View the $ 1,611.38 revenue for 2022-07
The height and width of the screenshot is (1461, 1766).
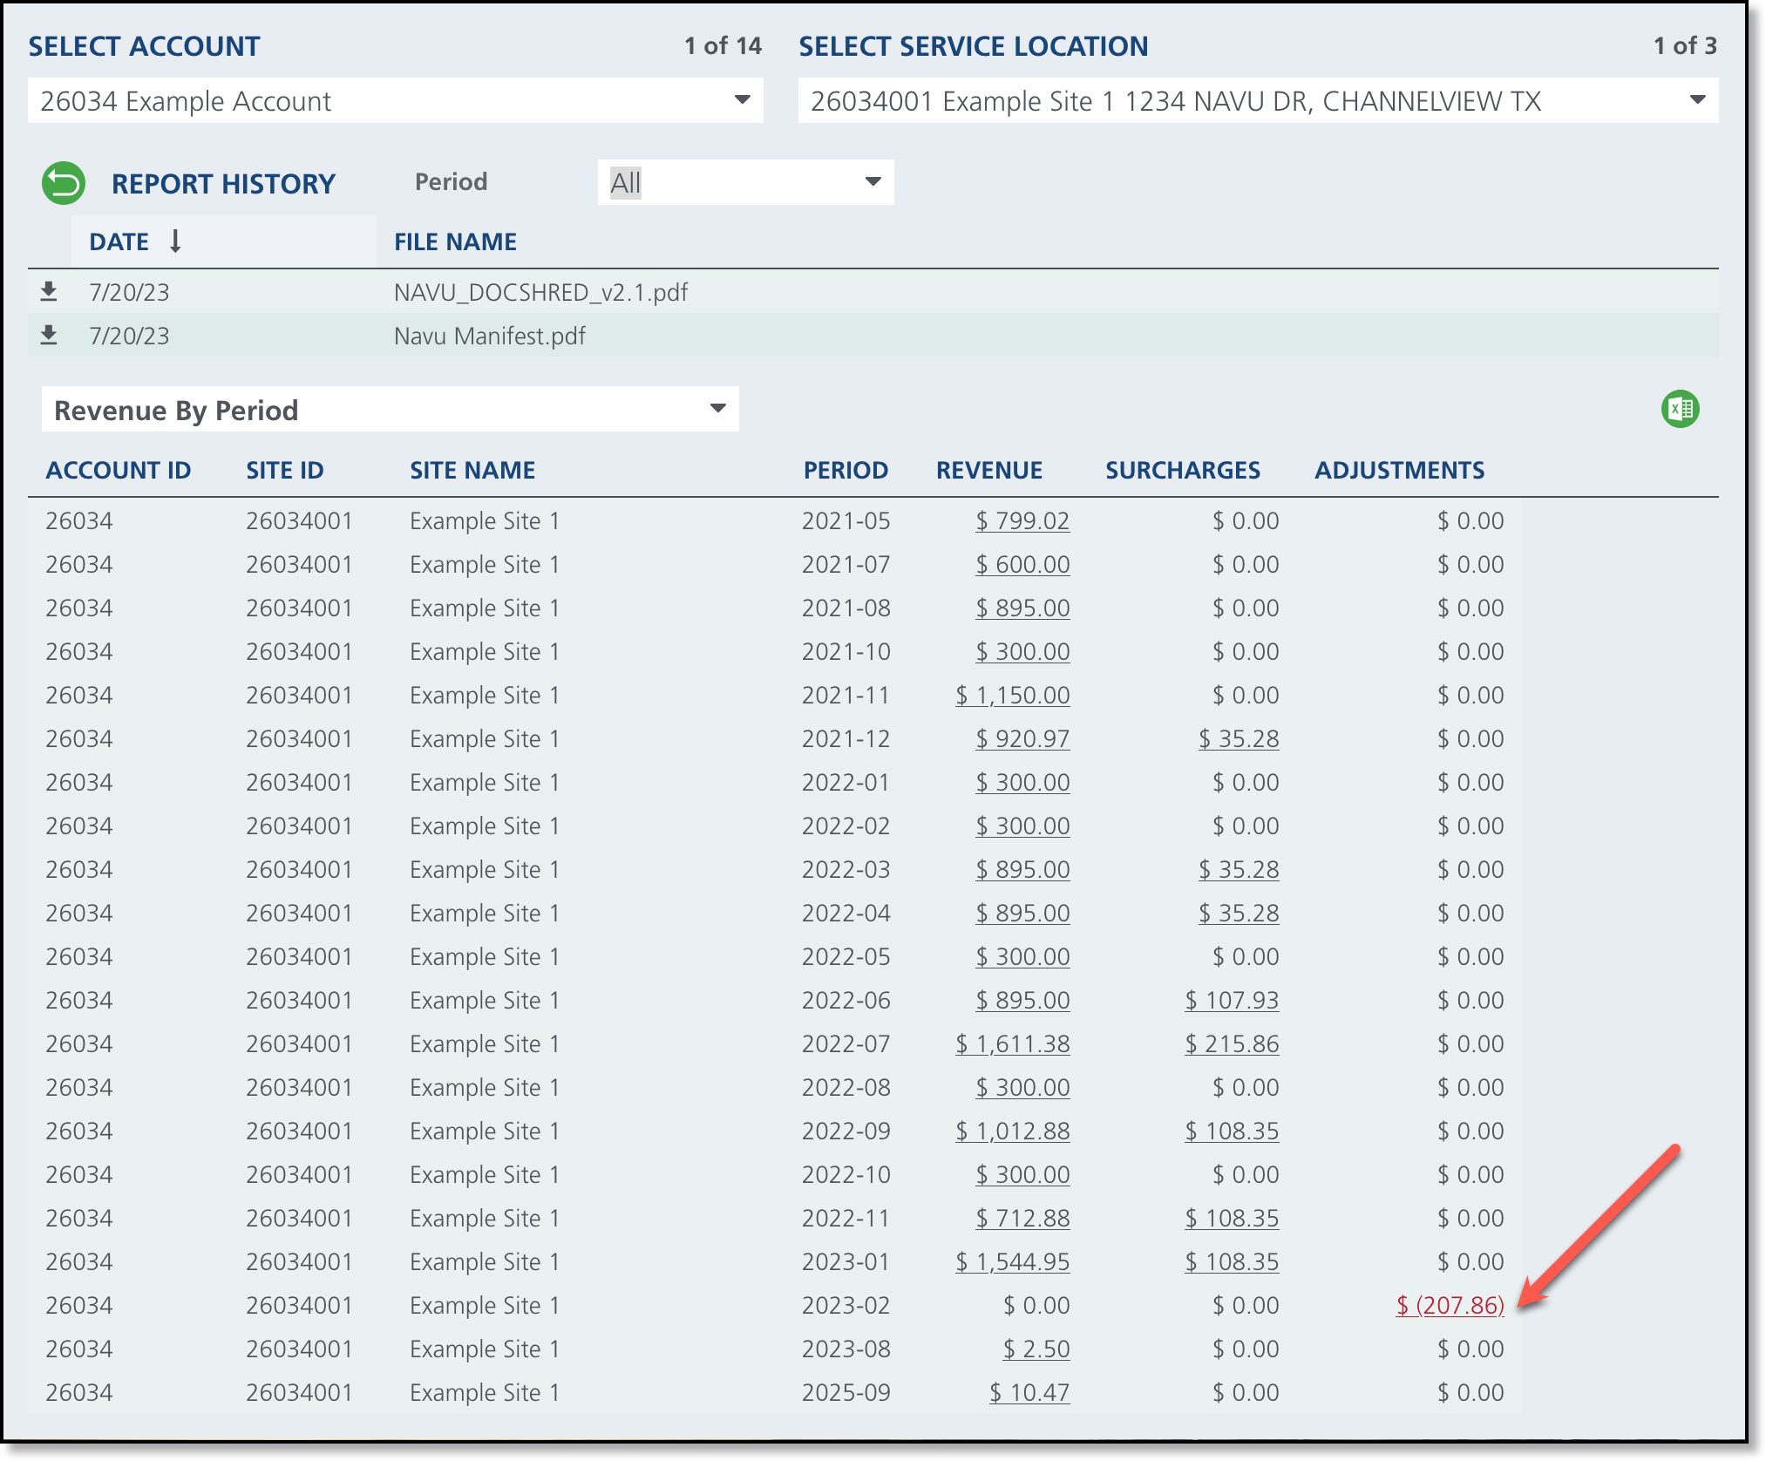pyautogui.click(x=1012, y=1043)
